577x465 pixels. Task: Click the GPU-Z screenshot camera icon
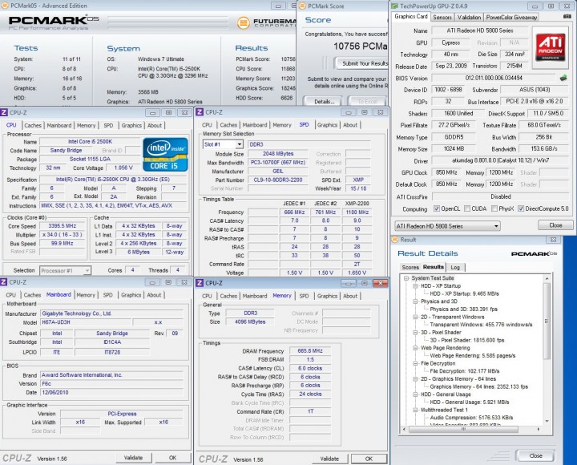coord(567,17)
